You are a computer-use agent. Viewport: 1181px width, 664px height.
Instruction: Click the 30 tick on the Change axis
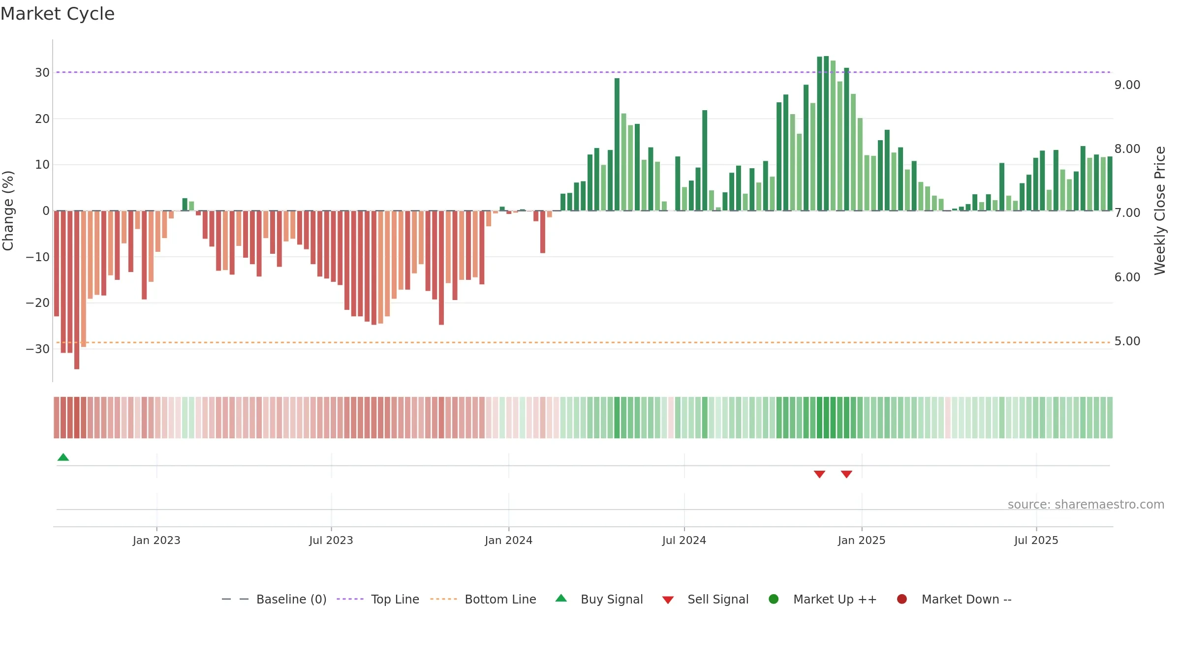[42, 73]
